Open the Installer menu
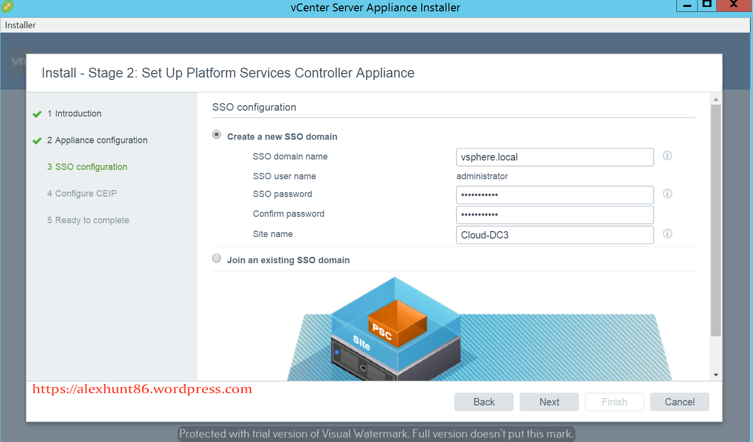The width and height of the screenshot is (753, 442). (x=20, y=25)
